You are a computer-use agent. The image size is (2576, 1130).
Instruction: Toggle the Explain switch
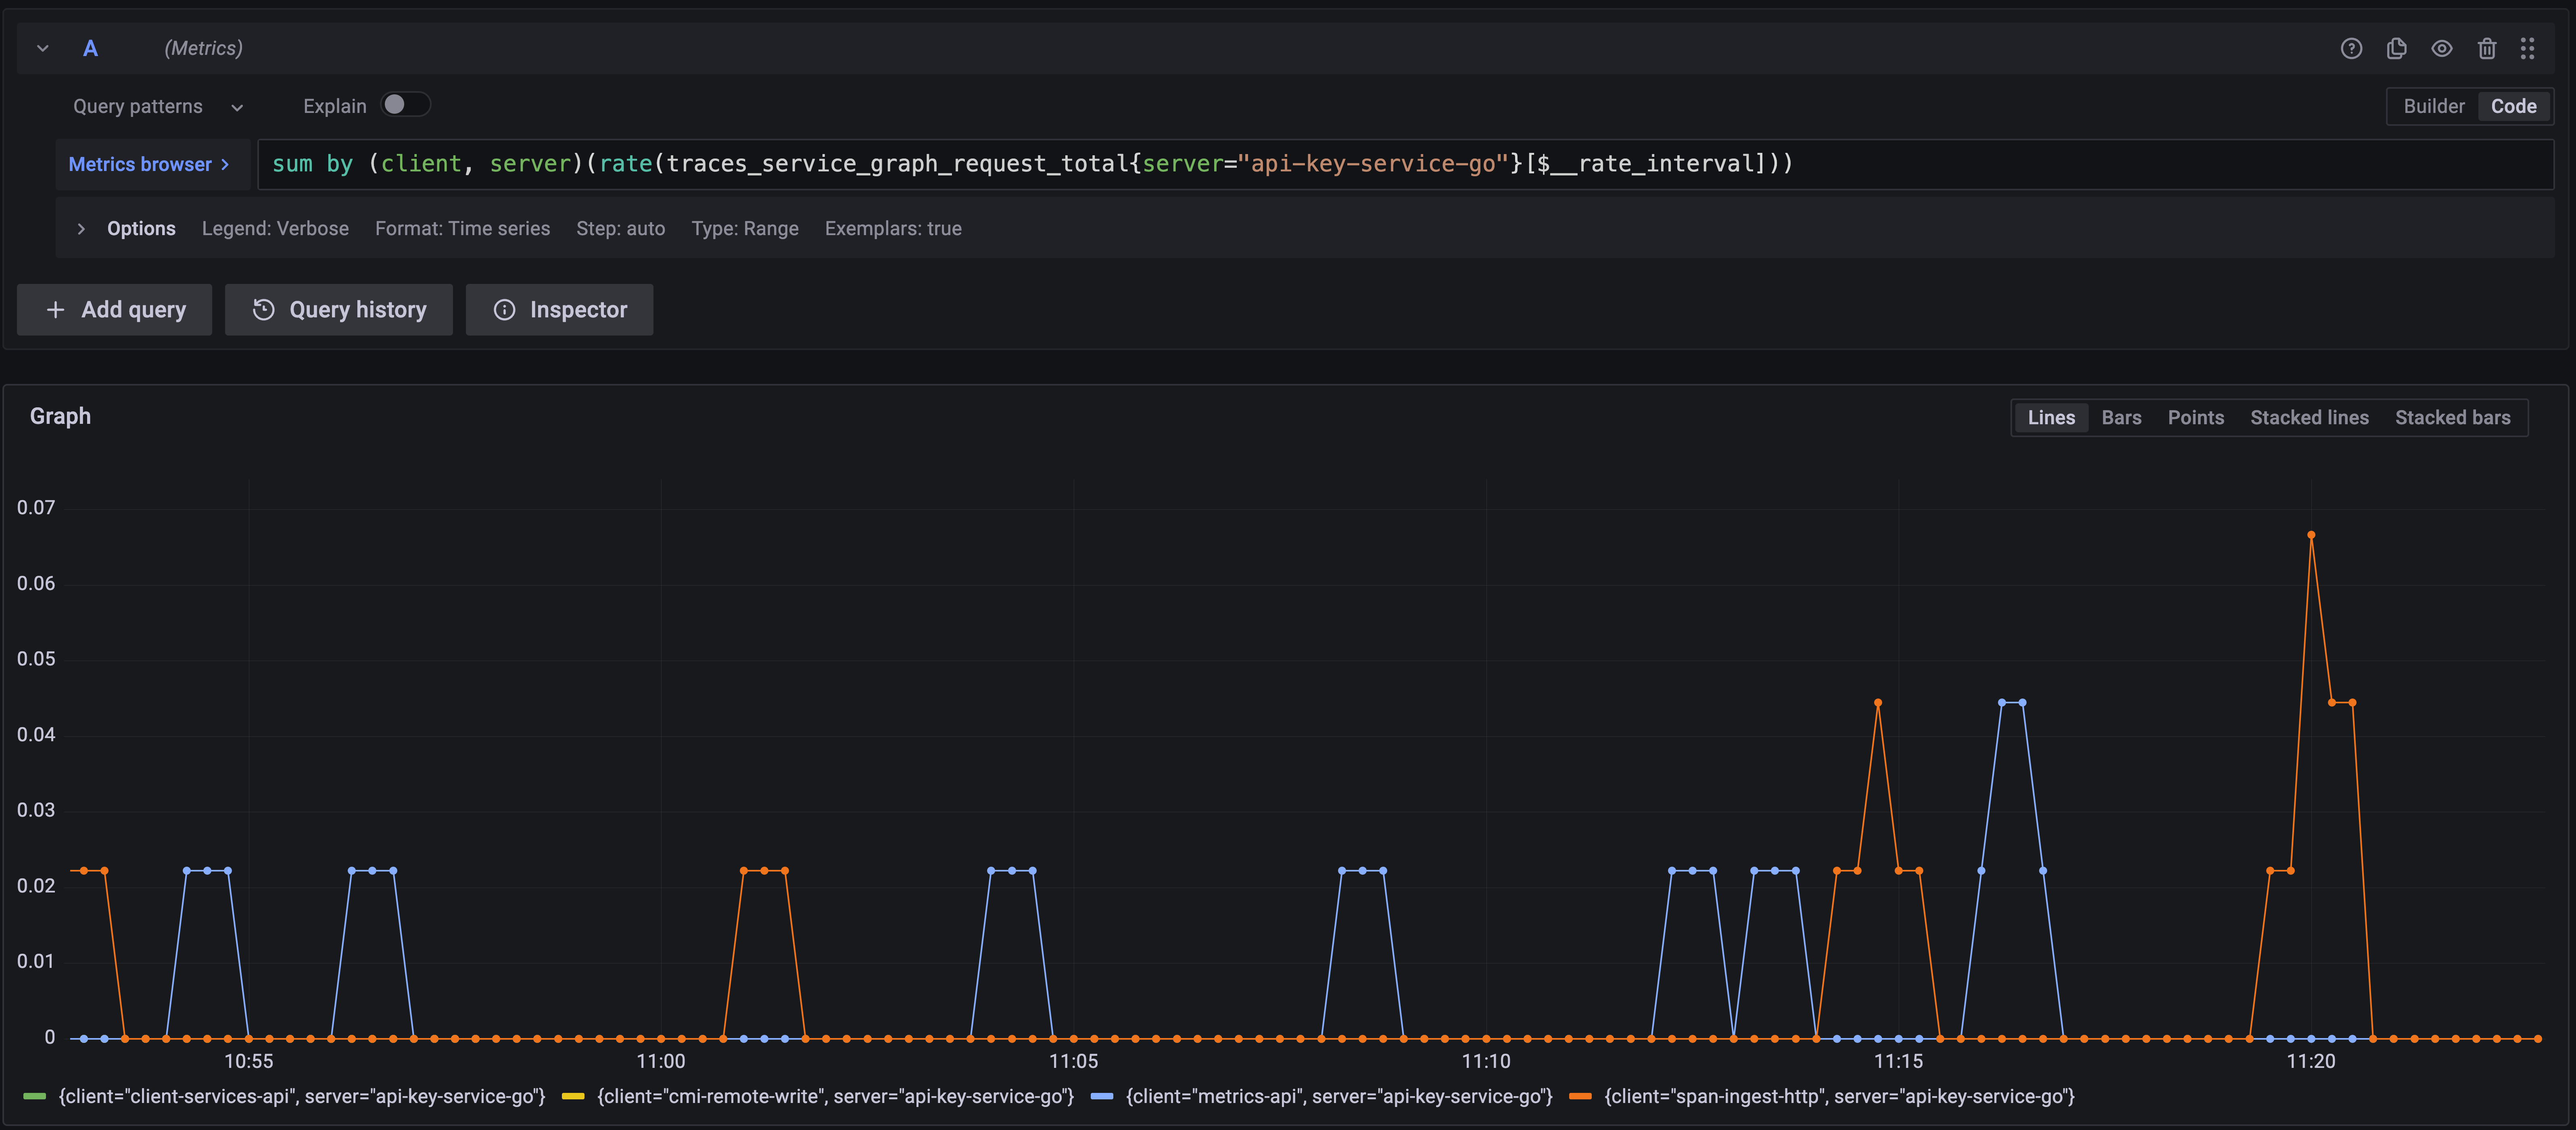[x=405, y=105]
